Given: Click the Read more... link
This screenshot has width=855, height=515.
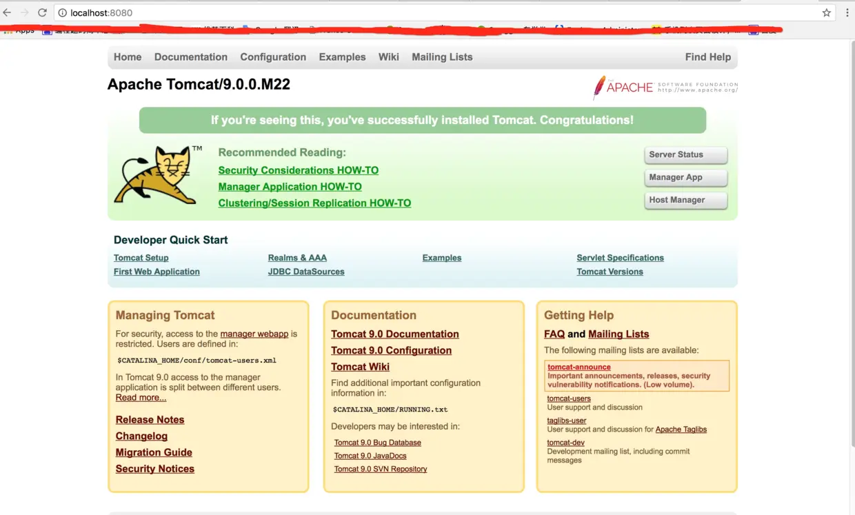Looking at the screenshot, I should coord(141,398).
